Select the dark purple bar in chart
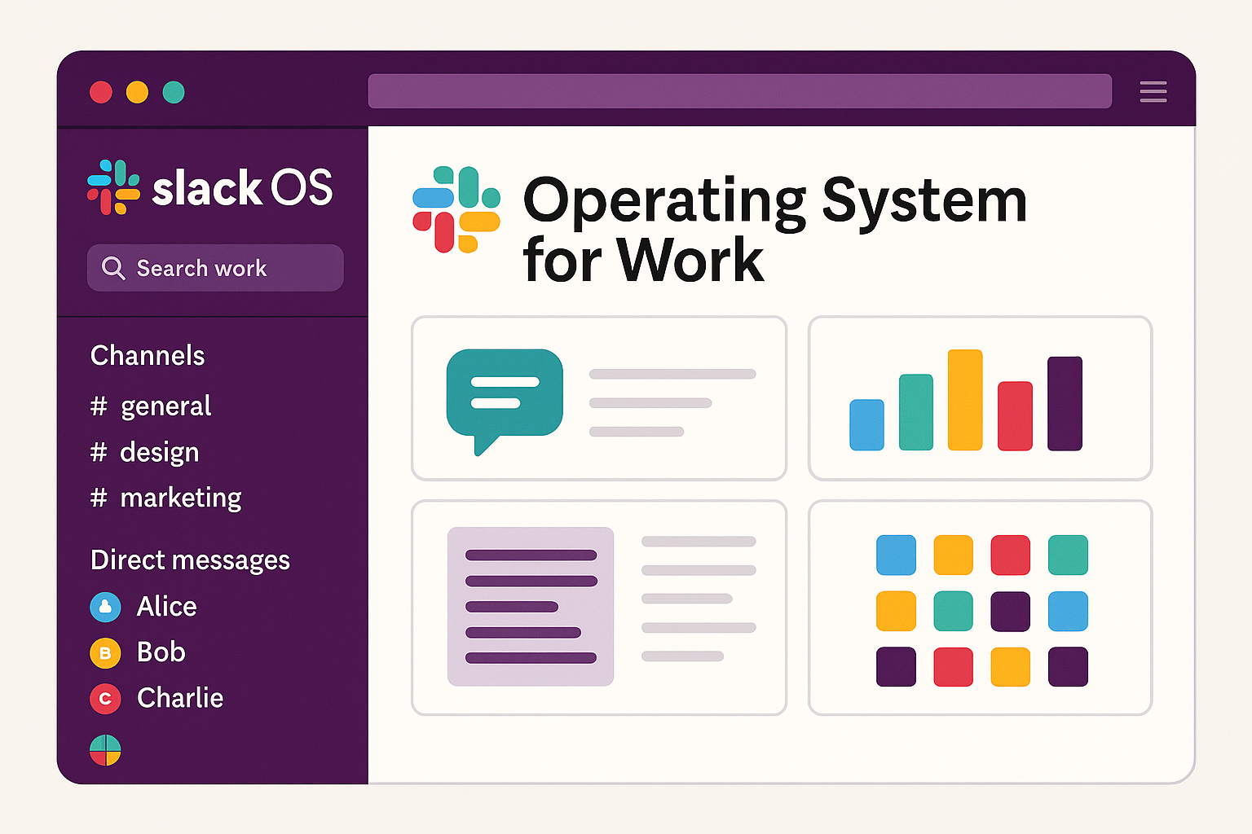 [1065, 403]
